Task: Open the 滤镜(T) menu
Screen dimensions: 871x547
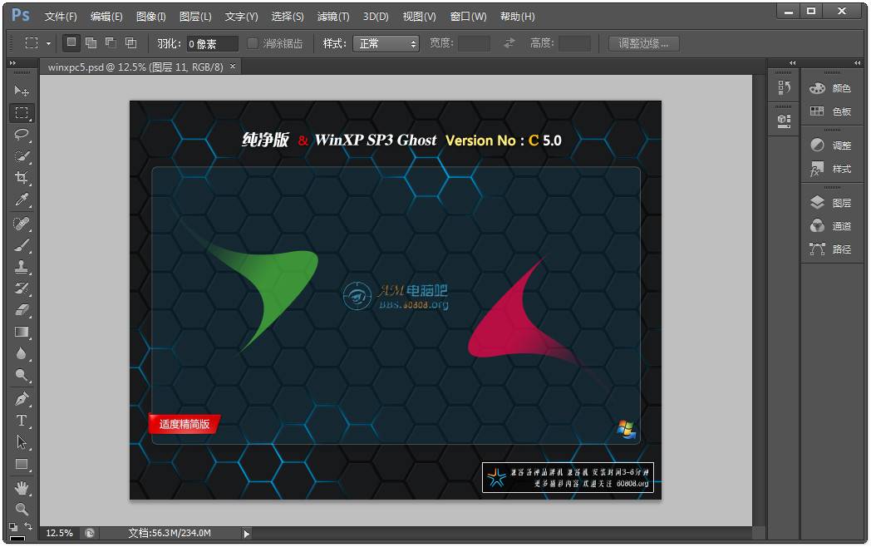Action: click(333, 17)
